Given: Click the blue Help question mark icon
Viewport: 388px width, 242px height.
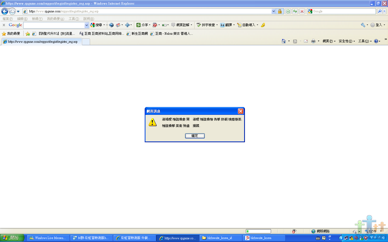Looking at the screenshot, I should (376, 41).
